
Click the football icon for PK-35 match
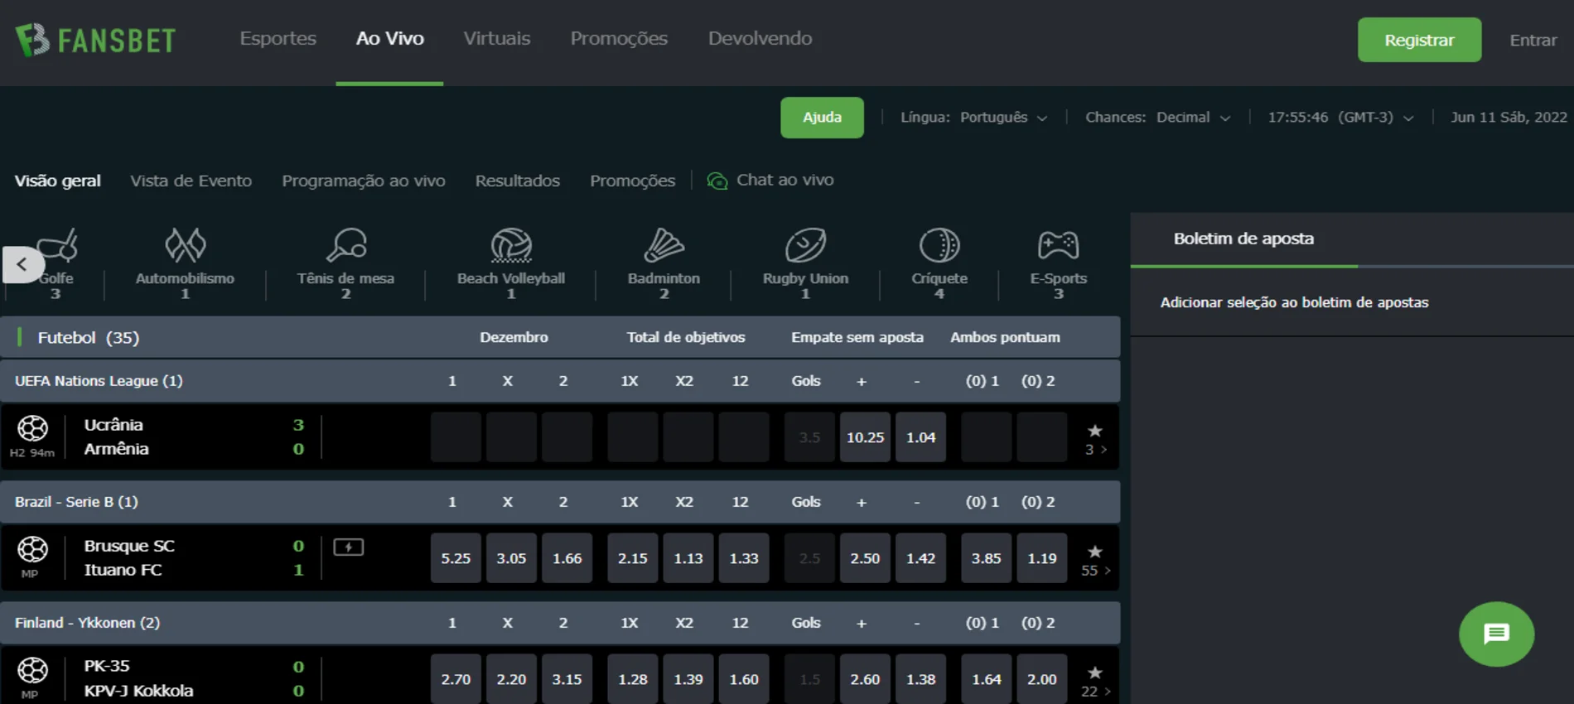click(32, 670)
